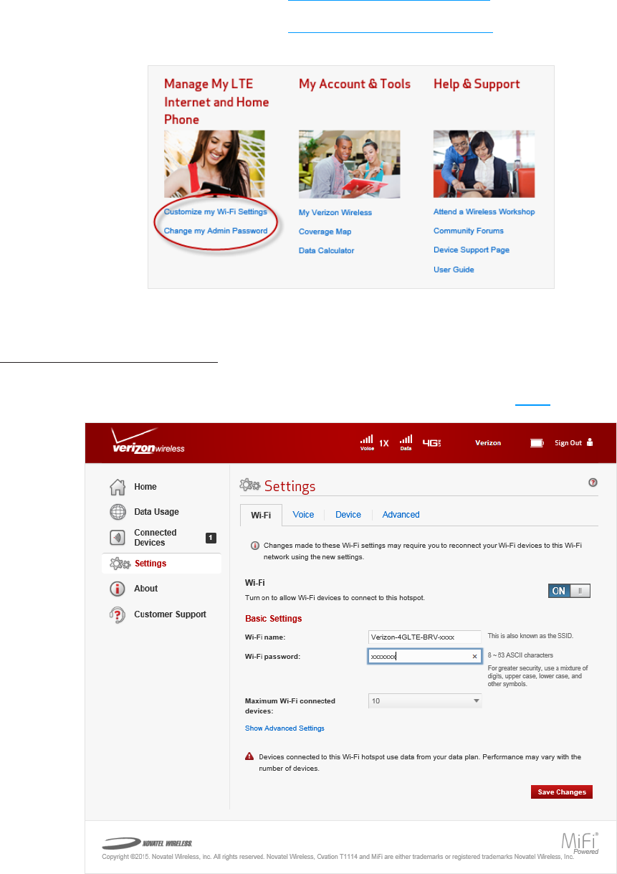Open the Home sidebar icon

point(118,487)
